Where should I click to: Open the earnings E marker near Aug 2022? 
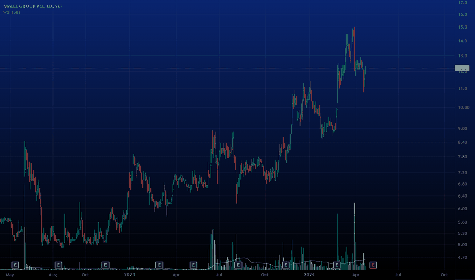[x=58, y=265]
